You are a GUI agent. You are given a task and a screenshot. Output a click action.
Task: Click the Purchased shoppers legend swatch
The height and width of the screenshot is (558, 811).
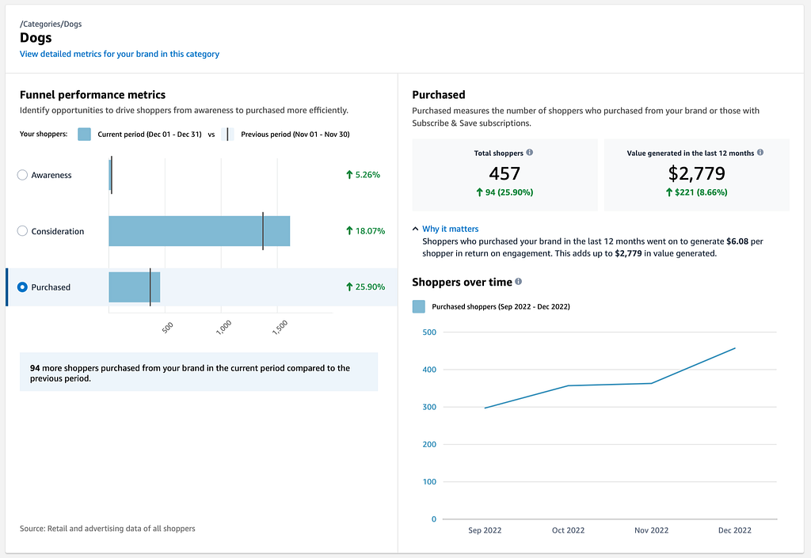(x=419, y=306)
